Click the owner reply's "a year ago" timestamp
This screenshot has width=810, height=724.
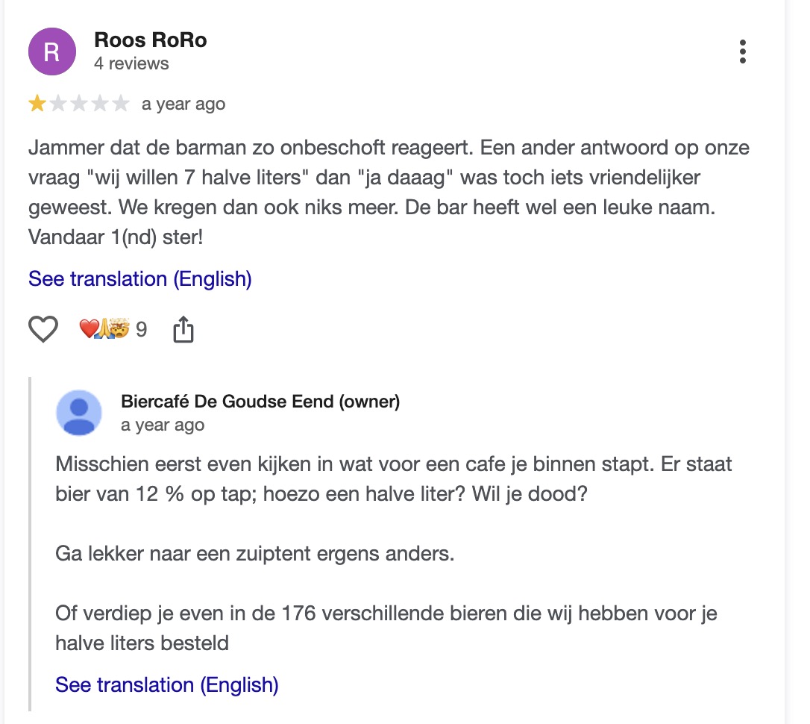pos(163,425)
